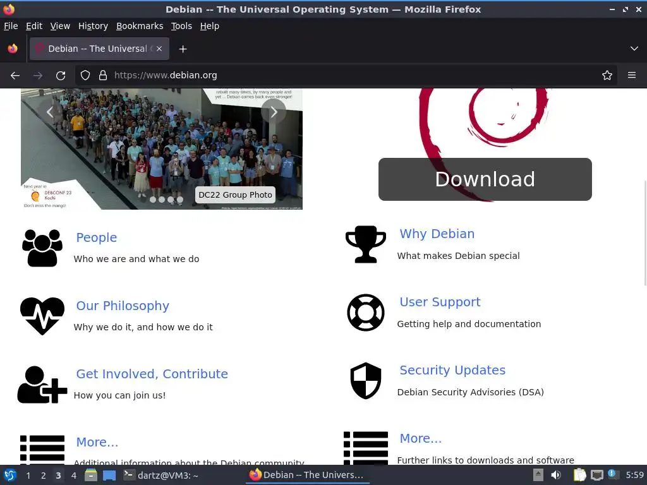The width and height of the screenshot is (647, 485).
Task: Click the list icon beside community More
Action: click(42, 450)
